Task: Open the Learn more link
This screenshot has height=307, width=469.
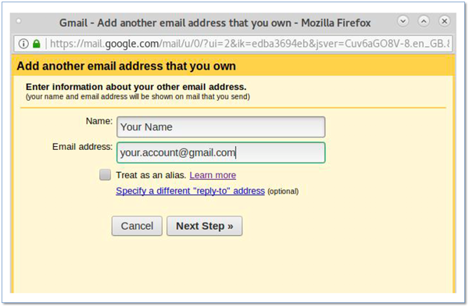Action: click(213, 175)
